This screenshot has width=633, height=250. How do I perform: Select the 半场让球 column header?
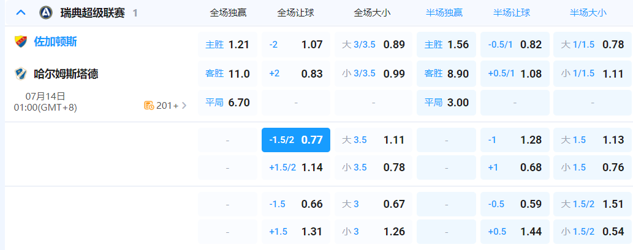click(512, 12)
